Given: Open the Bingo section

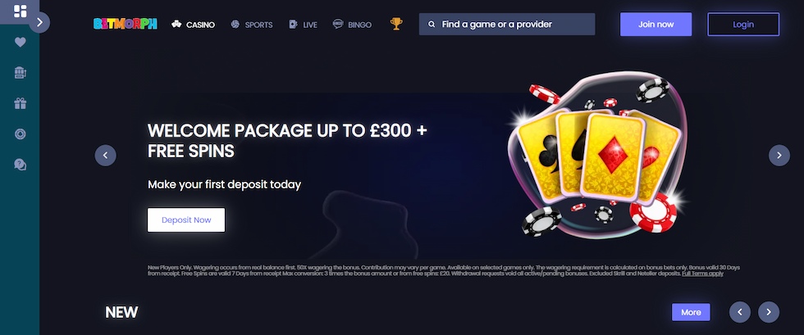Looking at the screenshot, I should (352, 25).
